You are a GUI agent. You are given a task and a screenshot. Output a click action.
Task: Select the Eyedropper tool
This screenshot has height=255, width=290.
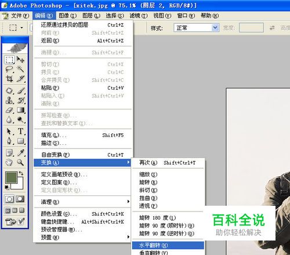click(20, 152)
